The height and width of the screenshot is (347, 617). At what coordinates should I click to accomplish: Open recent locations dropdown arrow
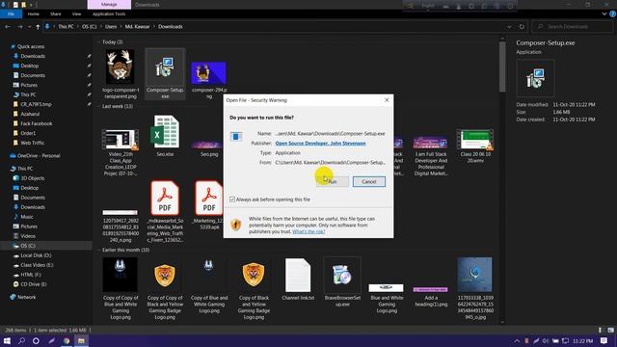point(30,27)
